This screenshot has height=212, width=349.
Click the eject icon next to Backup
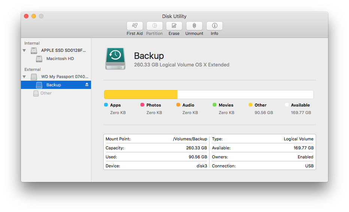[x=87, y=84]
